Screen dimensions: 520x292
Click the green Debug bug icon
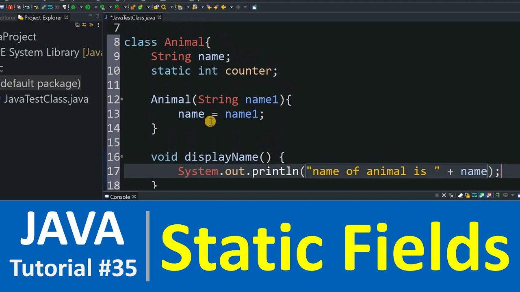tap(73, 7)
